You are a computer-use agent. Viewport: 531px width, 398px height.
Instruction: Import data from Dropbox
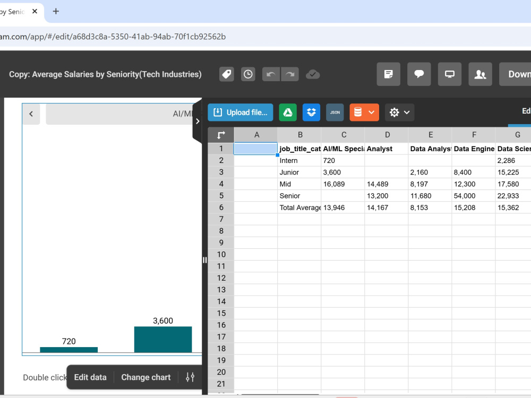point(311,113)
